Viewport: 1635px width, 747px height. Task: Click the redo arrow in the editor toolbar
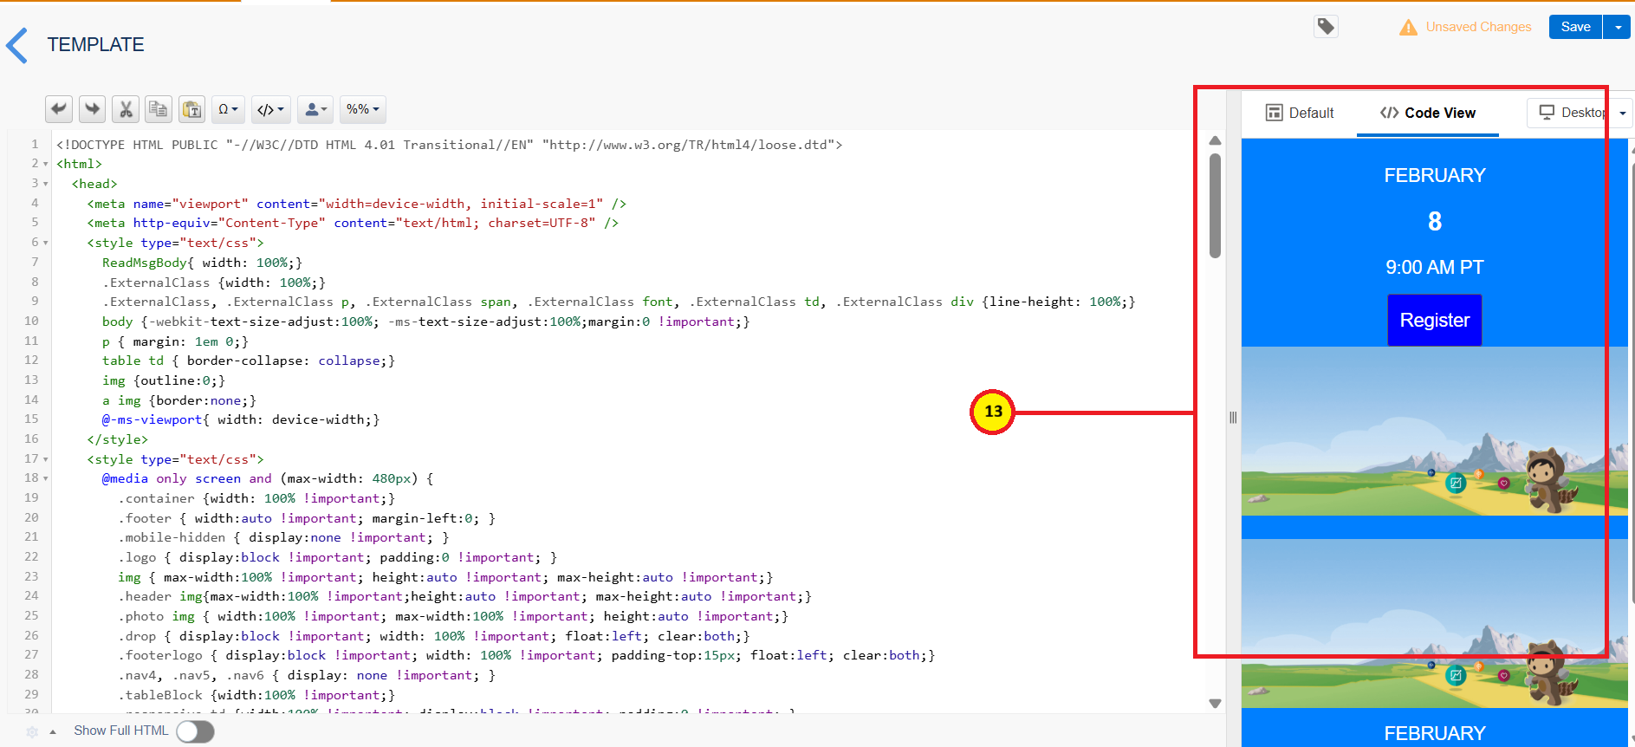point(92,109)
